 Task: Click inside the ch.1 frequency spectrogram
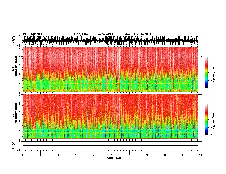(110, 69)
